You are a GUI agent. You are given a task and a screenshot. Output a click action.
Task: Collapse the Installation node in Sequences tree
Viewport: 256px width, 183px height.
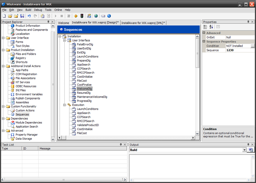tap(60, 36)
